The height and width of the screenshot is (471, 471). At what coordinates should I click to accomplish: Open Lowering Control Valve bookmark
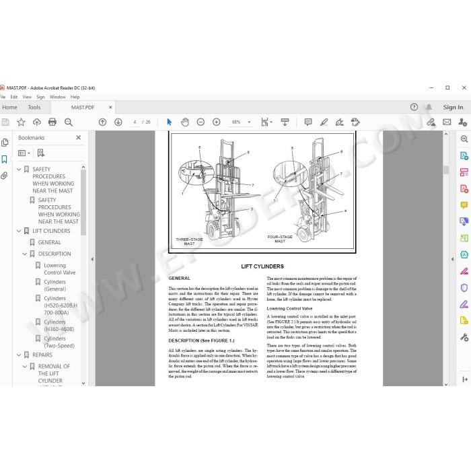(59, 269)
